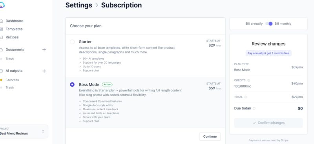Screen dimensions: 314x144
Task: Add new AI output with plus icon
Action: [44, 71]
